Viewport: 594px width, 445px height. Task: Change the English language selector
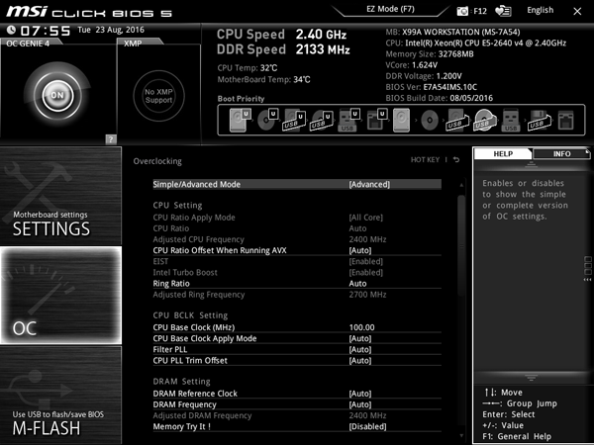click(540, 10)
